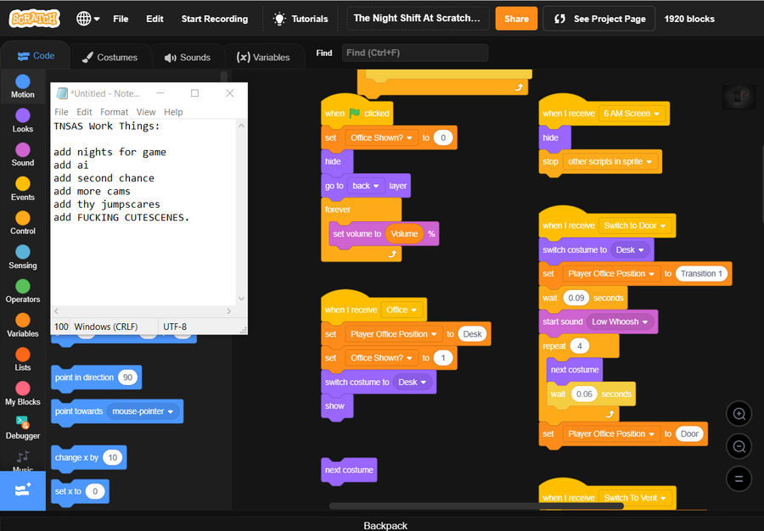Zoom out of the code workspace

(x=739, y=446)
